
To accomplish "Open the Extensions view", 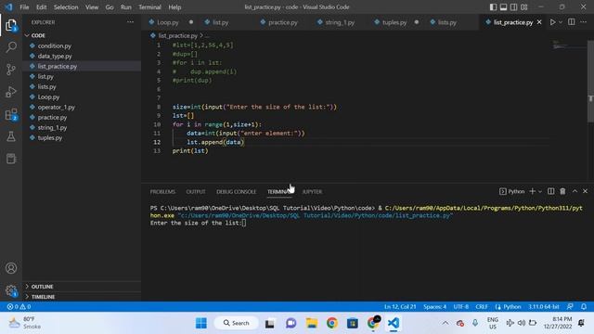I will tap(11, 114).
